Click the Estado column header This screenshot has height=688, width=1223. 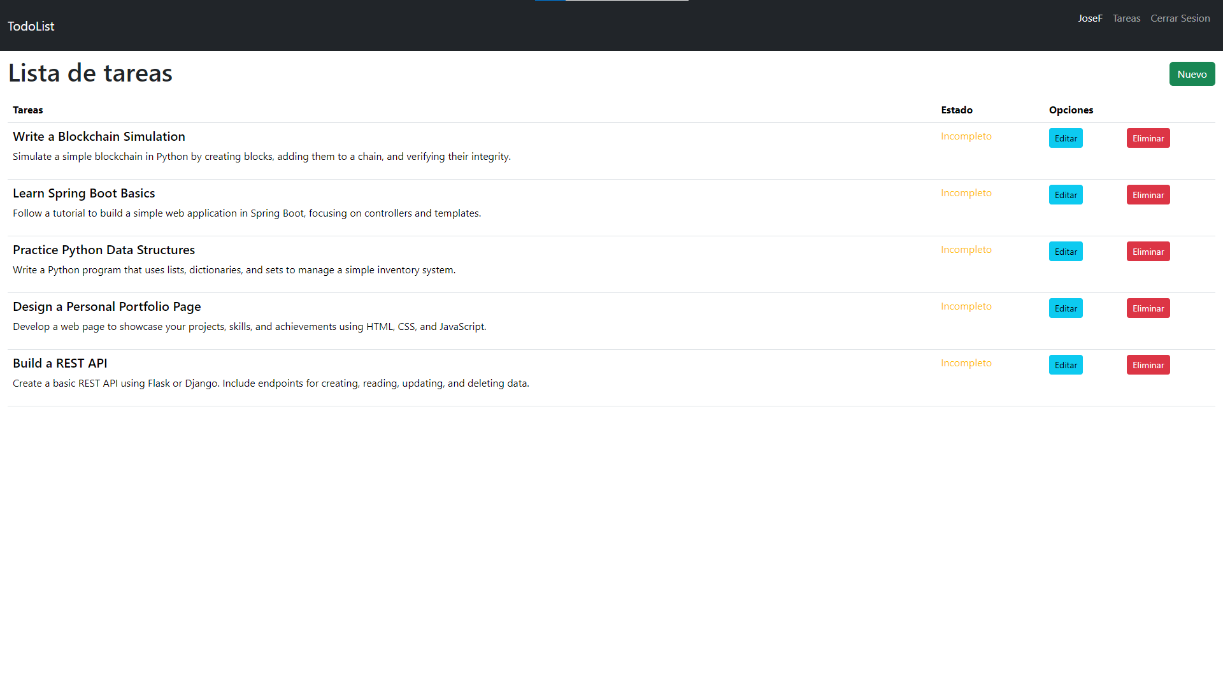pos(957,110)
